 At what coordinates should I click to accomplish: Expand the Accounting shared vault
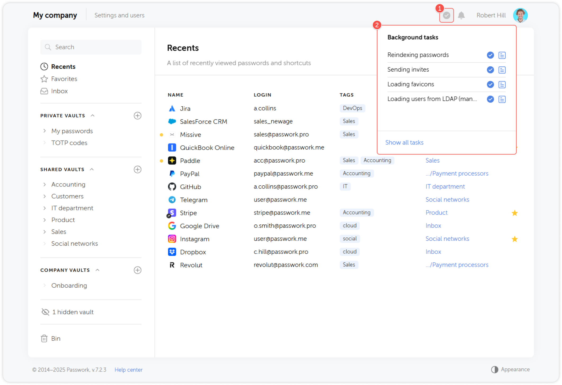pyautogui.click(x=44, y=184)
